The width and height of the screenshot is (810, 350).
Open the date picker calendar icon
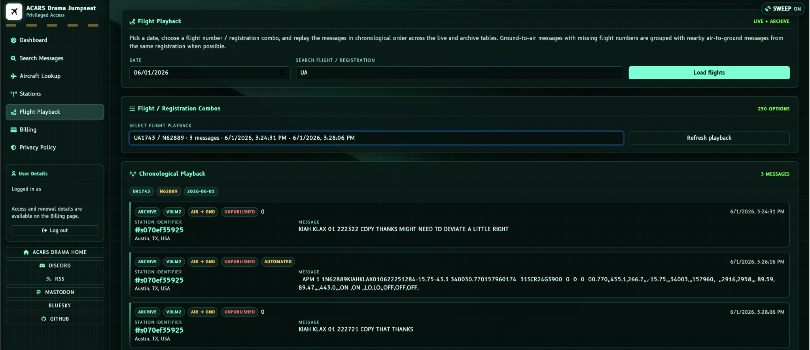pyautogui.click(x=282, y=73)
